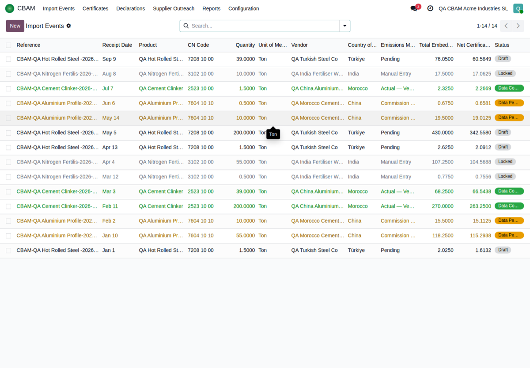Click Morocco country in the Mar 3 row
The image size is (530, 368).
pos(357,192)
